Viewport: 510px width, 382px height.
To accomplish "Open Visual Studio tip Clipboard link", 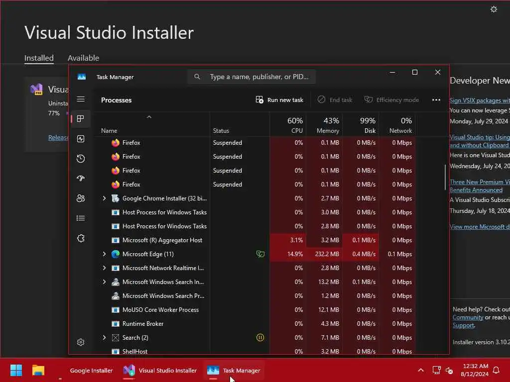I will point(480,141).
